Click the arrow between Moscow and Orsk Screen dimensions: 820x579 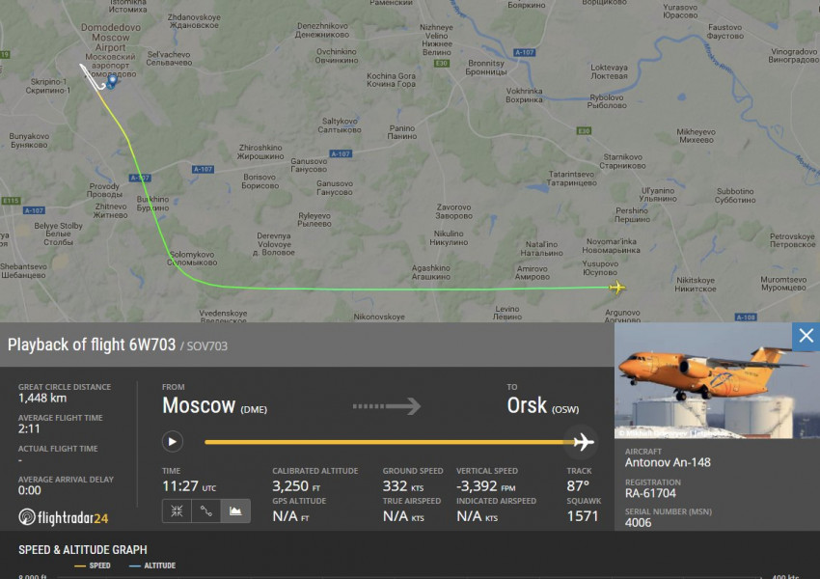point(387,406)
